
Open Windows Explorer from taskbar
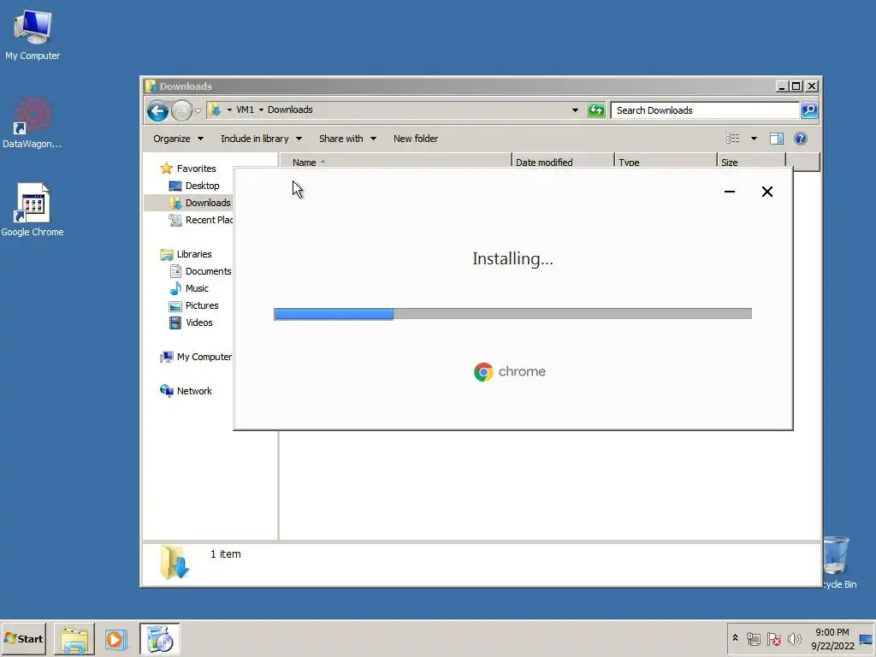(x=74, y=639)
